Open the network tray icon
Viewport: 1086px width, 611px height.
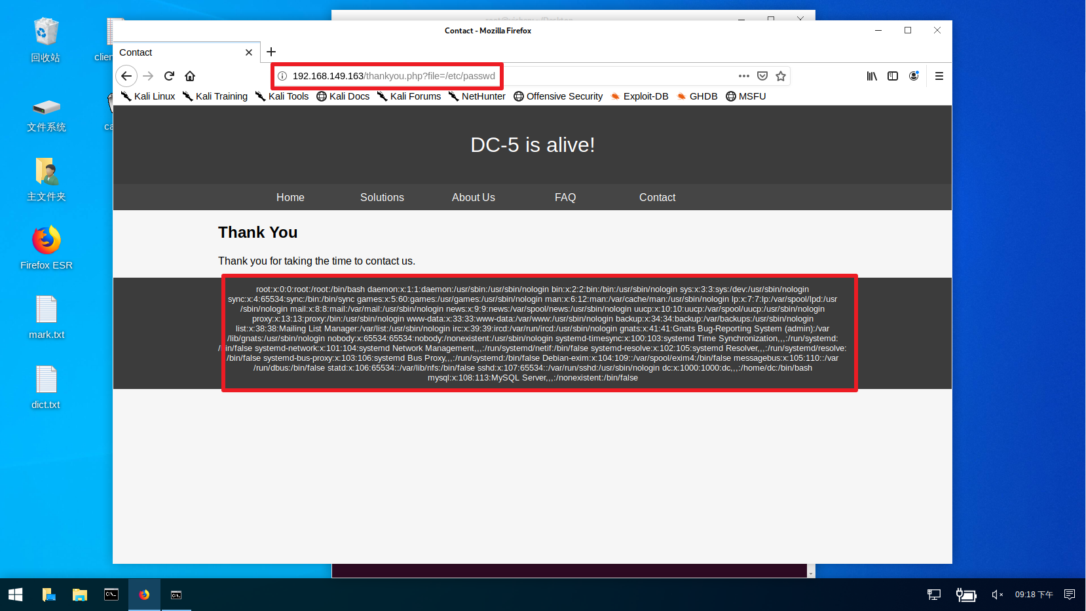pos(934,595)
